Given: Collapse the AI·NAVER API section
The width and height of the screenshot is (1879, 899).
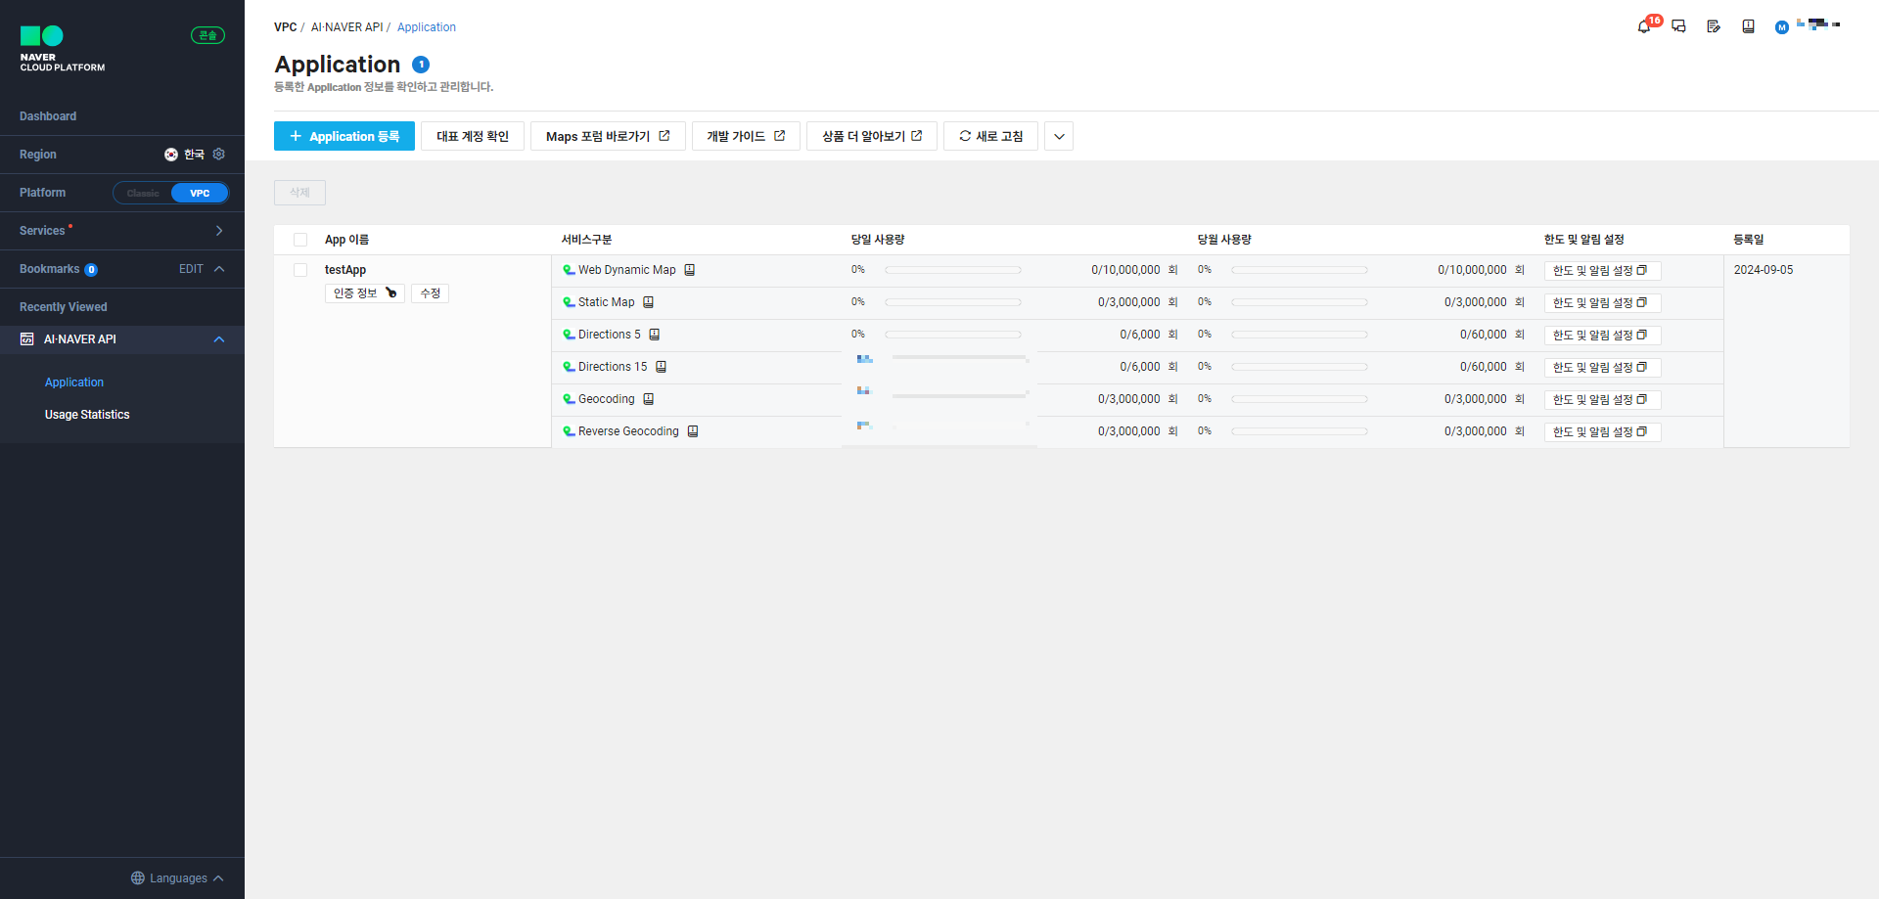Looking at the screenshot, I should [219, 339].
